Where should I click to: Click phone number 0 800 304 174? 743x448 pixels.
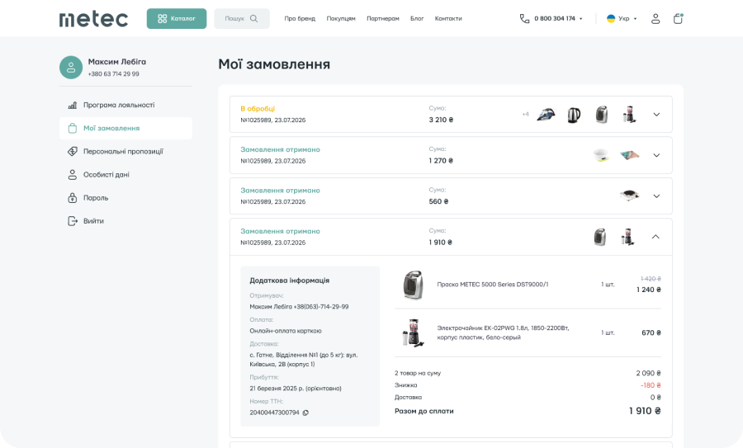click(x=555, y=18)
